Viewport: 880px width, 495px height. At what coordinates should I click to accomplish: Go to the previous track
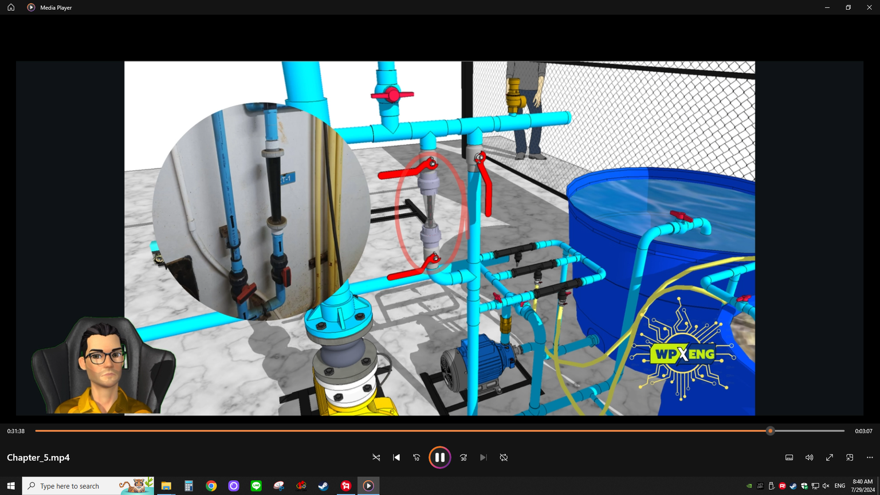point(396,457)
